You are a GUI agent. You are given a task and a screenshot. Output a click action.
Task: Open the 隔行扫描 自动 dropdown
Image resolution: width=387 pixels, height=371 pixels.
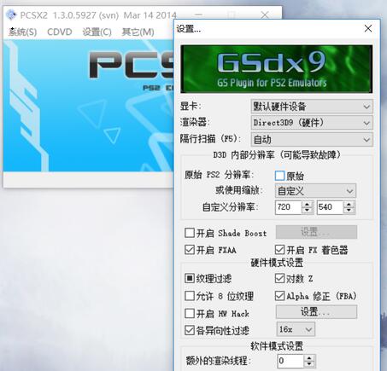click(312, 139)
